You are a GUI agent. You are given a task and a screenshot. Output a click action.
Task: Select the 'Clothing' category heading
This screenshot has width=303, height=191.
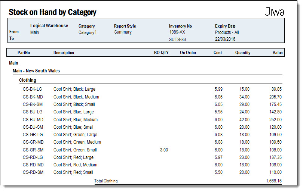tap(27, 80)
